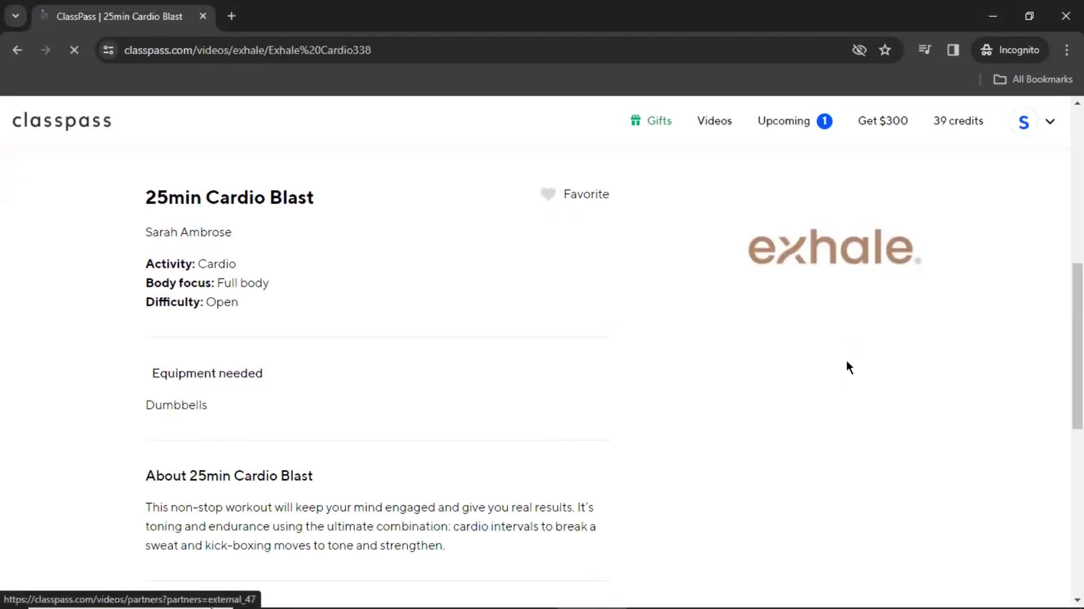The height and width of the screenshot is (609, 1084).
Task: Open the Gifts page
Action: 651,121
